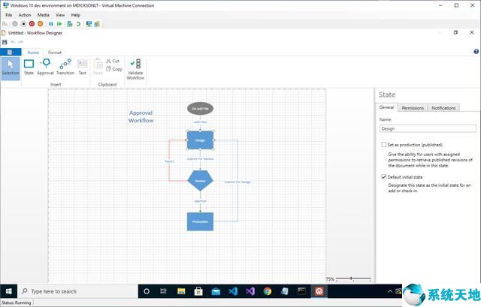Open Chrome from the taskbar
Image resolution: width=481 pixels, height=307 pixels.
click(x=268, y=291)
